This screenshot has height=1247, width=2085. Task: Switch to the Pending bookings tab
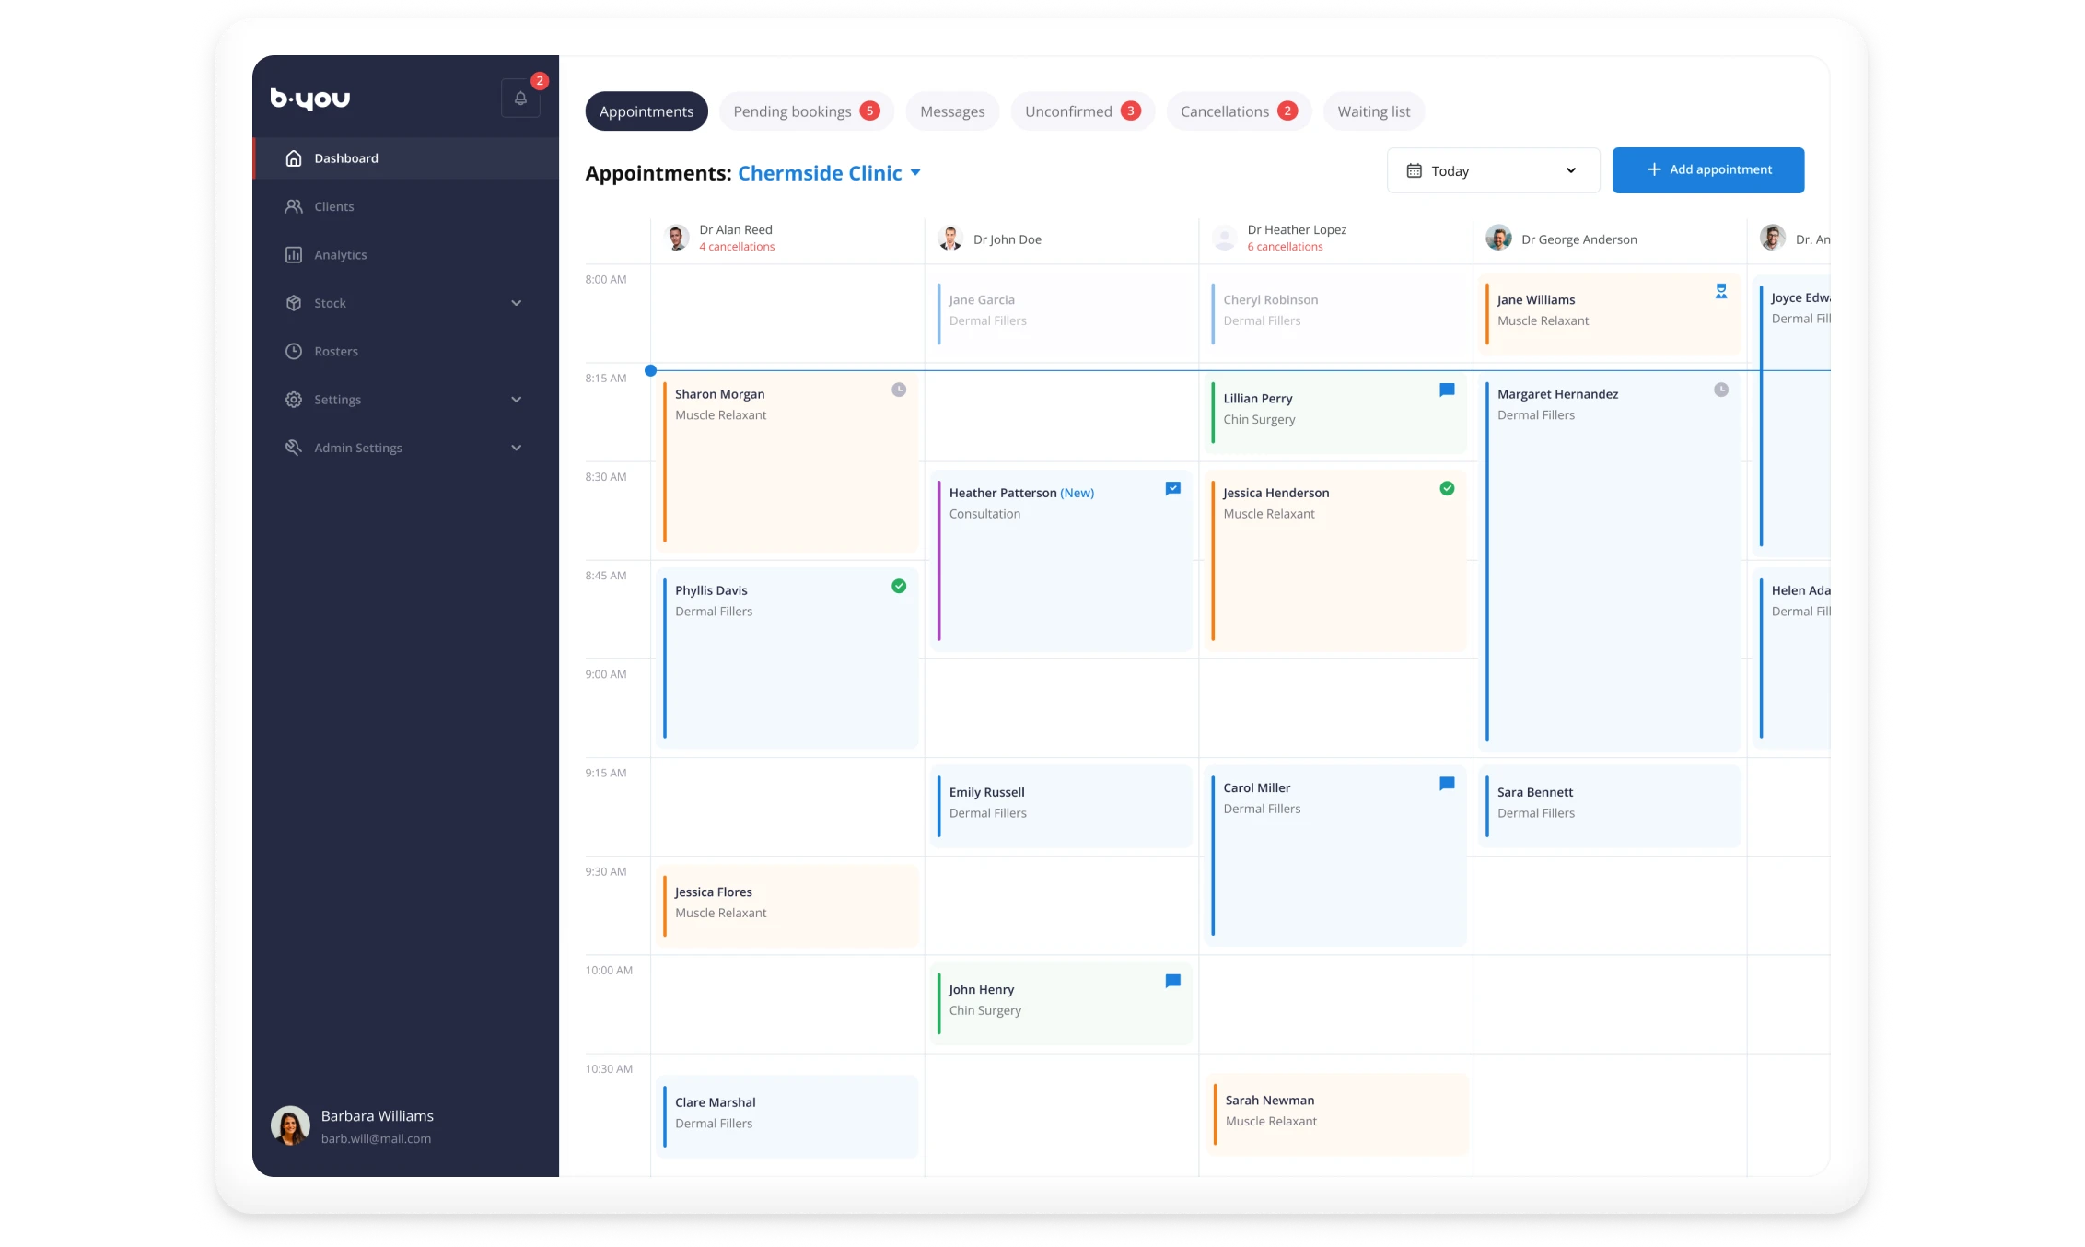click(806, 111)
